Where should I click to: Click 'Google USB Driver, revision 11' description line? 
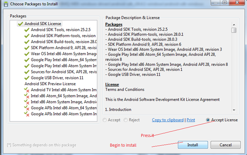tap(133, 75)
